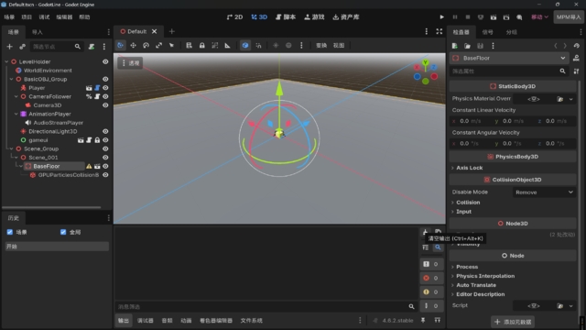
Task: Toggle the output search magnifier icon
Action: coord(438,247)
